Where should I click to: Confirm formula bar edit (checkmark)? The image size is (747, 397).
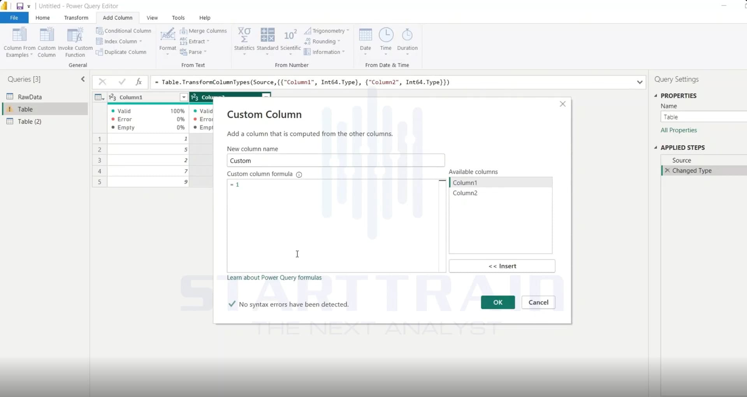(122, 82)
